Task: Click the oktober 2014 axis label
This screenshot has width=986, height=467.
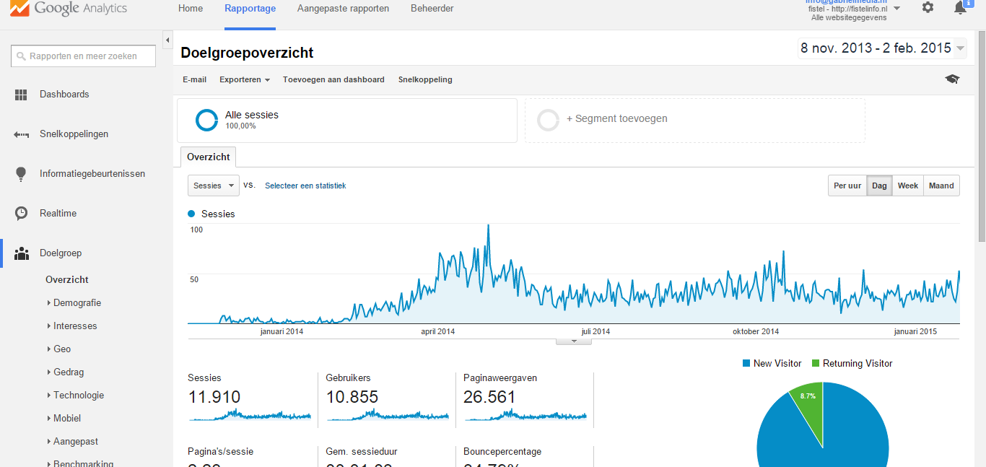Action: point(756,332)
